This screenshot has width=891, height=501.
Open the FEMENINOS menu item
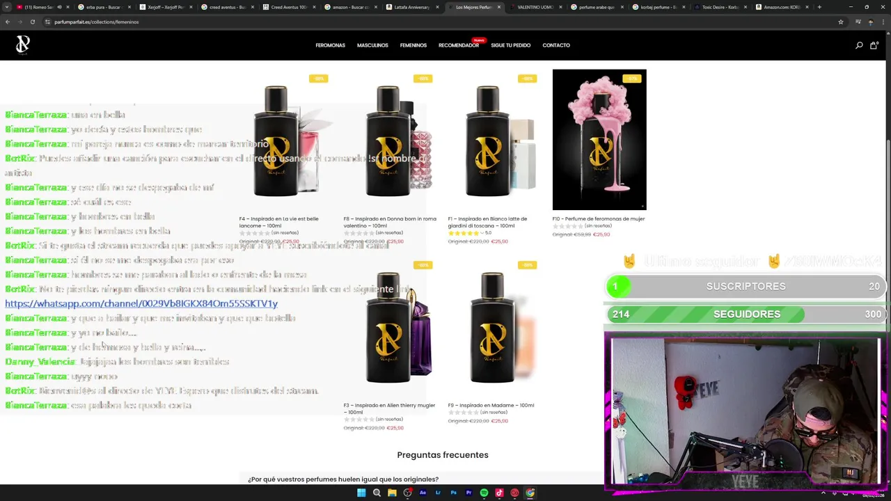tap(413, 45)
